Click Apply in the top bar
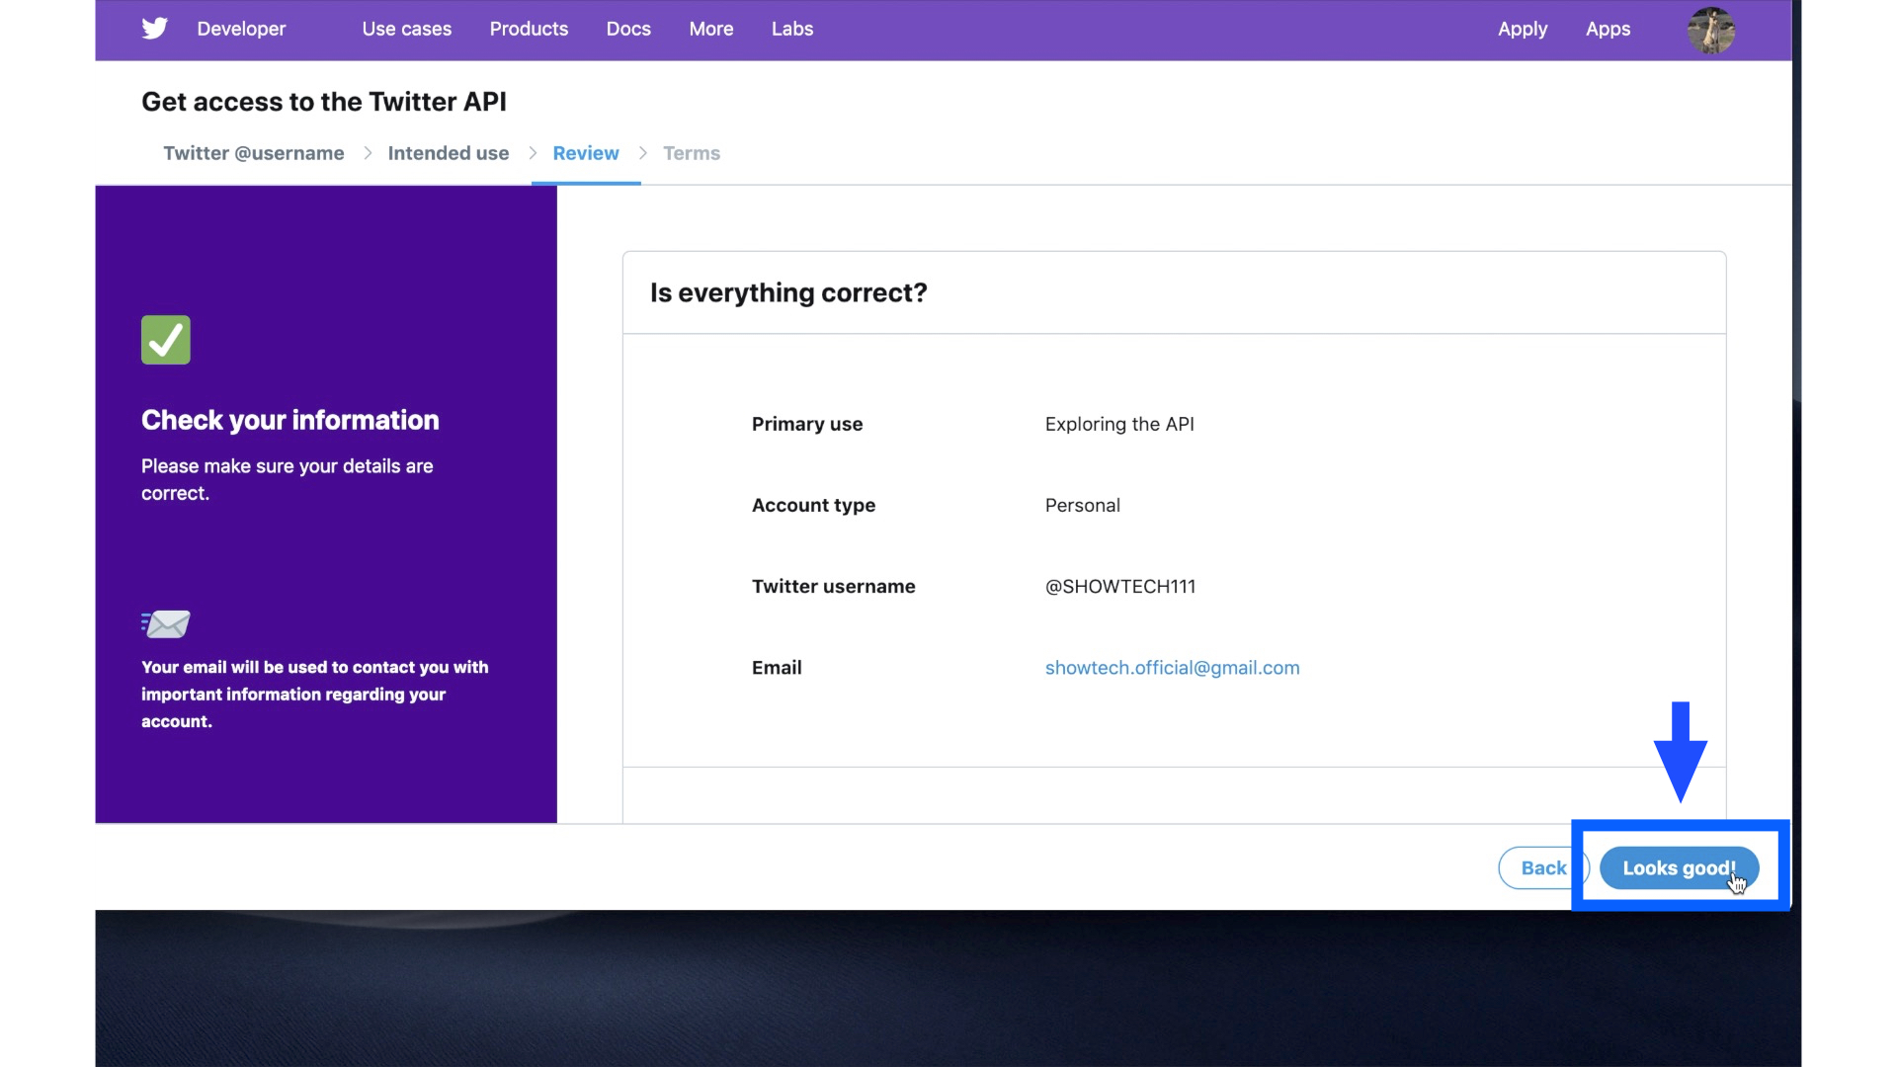 click(1523, 29)
